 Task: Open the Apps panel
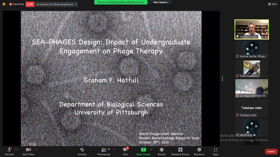[x=215, y=152]
